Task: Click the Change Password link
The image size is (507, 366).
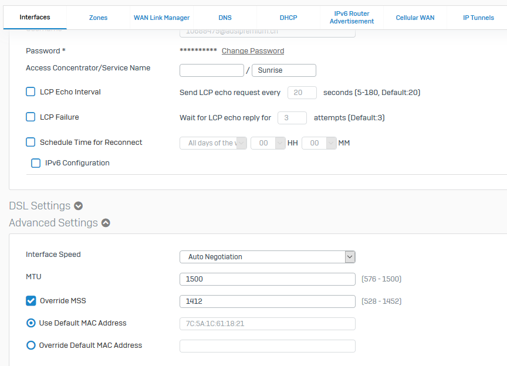Action: (x=253, y=51)
